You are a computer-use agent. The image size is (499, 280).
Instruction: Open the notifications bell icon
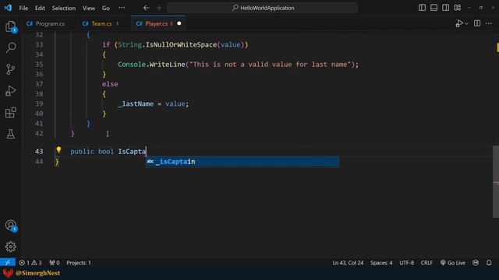[489, 263]
